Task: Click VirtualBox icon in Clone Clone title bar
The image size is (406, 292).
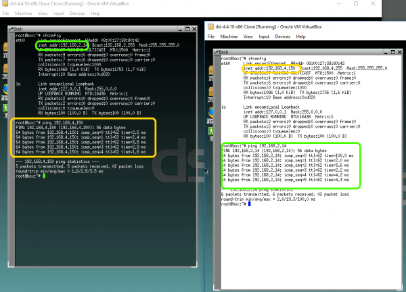Action: tap(5, 3)
